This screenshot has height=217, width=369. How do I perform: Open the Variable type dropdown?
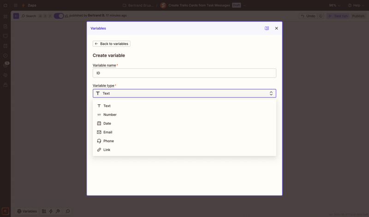point(184,93)
